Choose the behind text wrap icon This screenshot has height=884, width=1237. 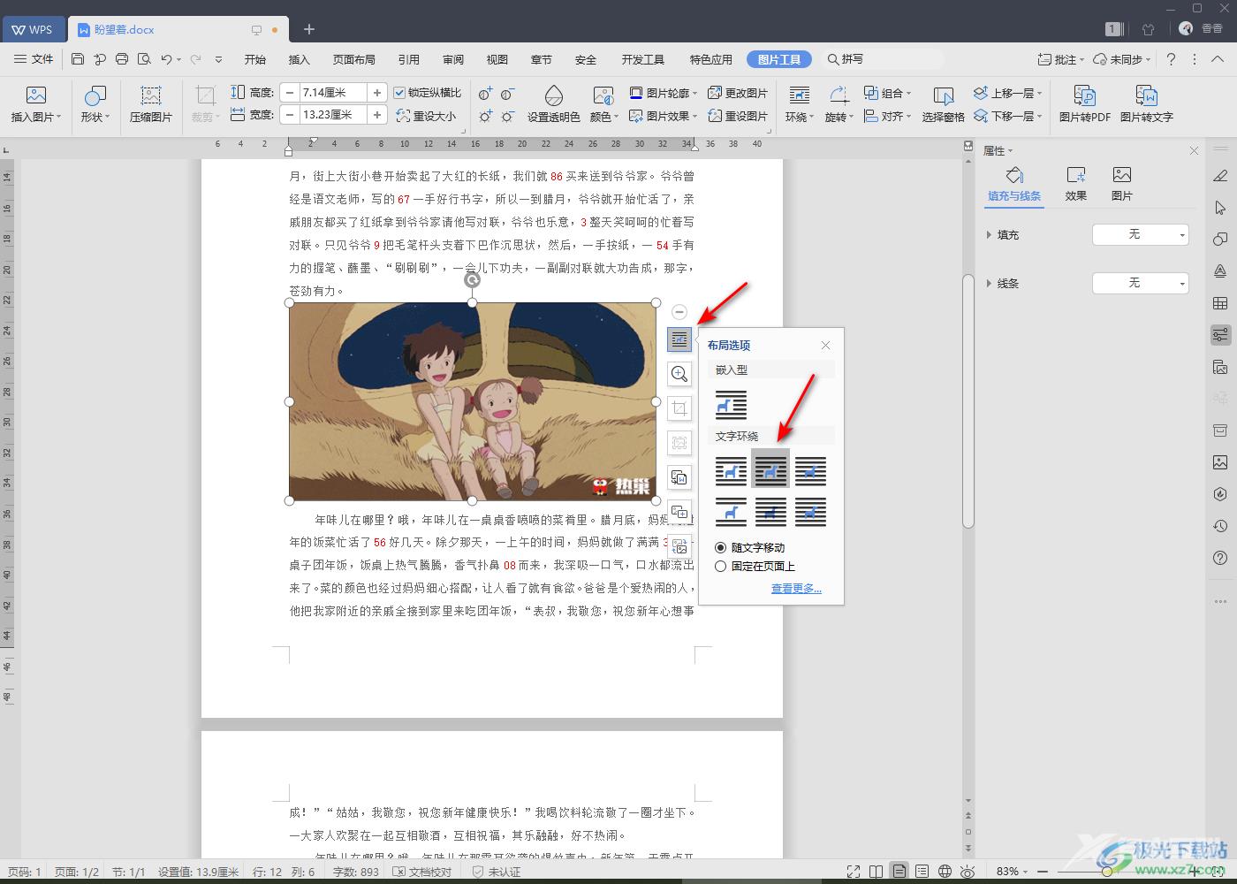point(770,512)
